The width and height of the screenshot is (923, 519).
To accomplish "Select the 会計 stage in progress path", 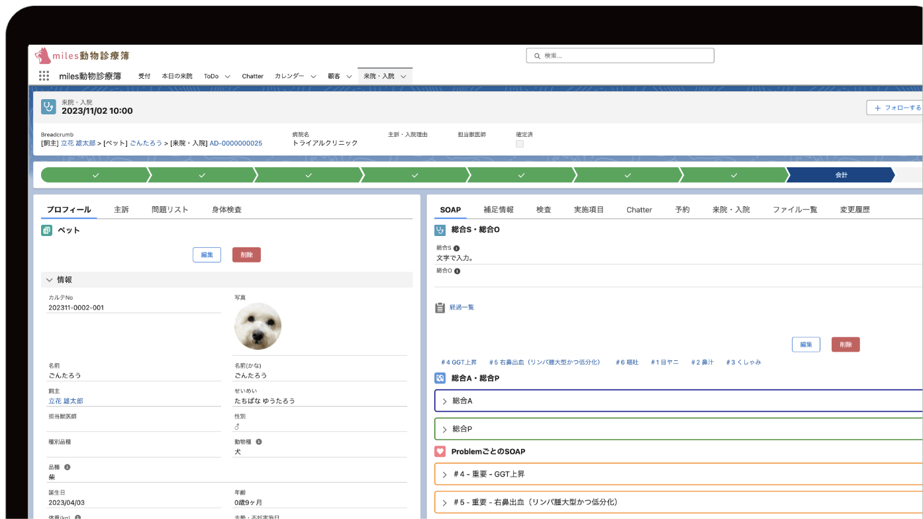I will 840,175.
